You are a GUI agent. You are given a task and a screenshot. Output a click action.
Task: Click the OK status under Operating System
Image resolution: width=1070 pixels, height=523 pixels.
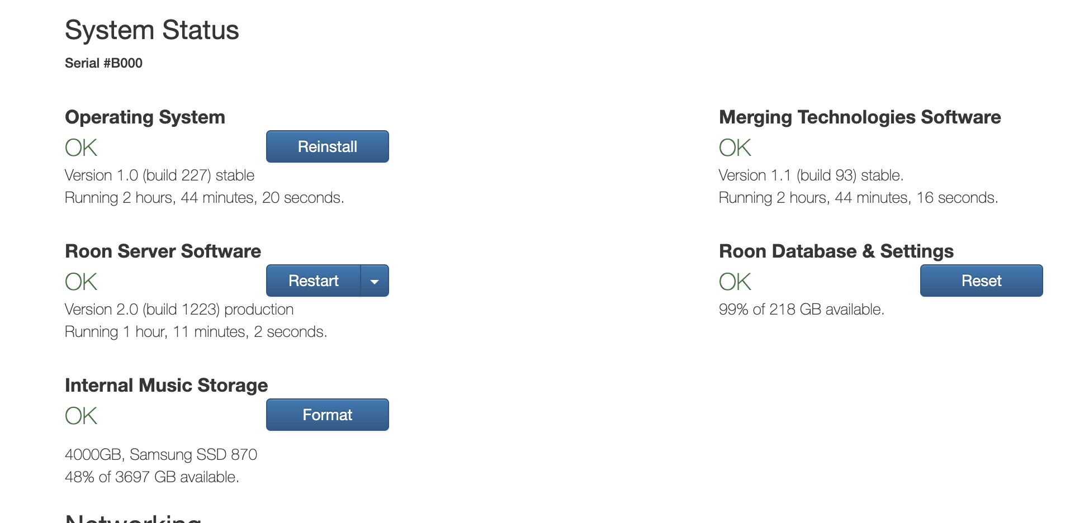[x=81, y=148]
